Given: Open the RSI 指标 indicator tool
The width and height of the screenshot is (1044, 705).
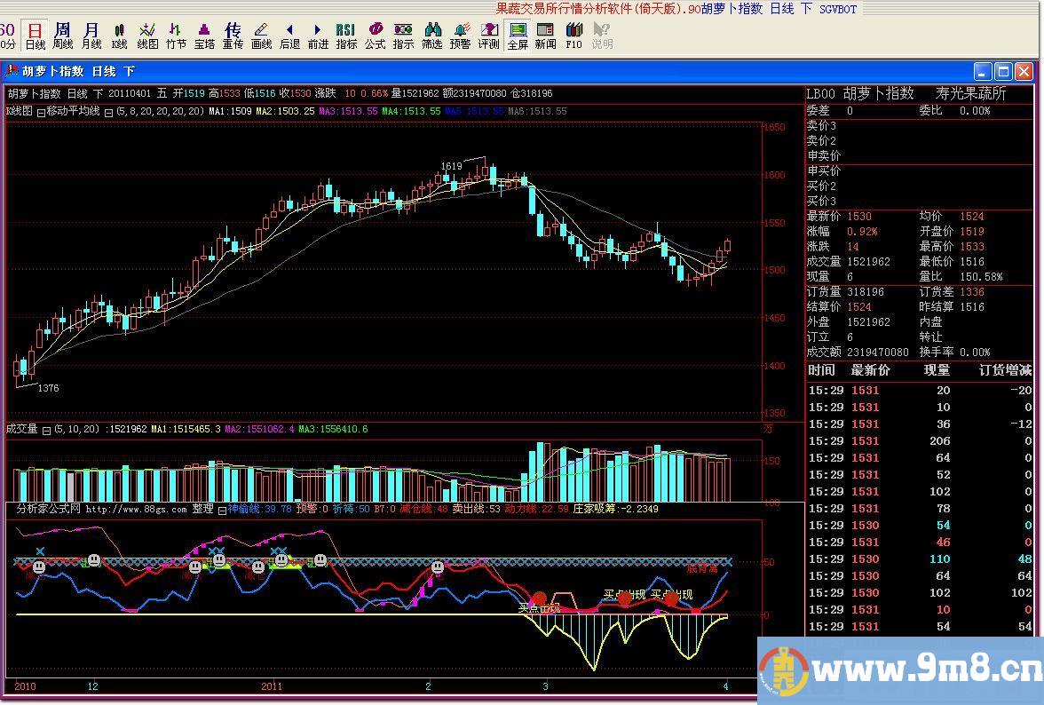Looking at the screenshot, I should pos(346,36).
